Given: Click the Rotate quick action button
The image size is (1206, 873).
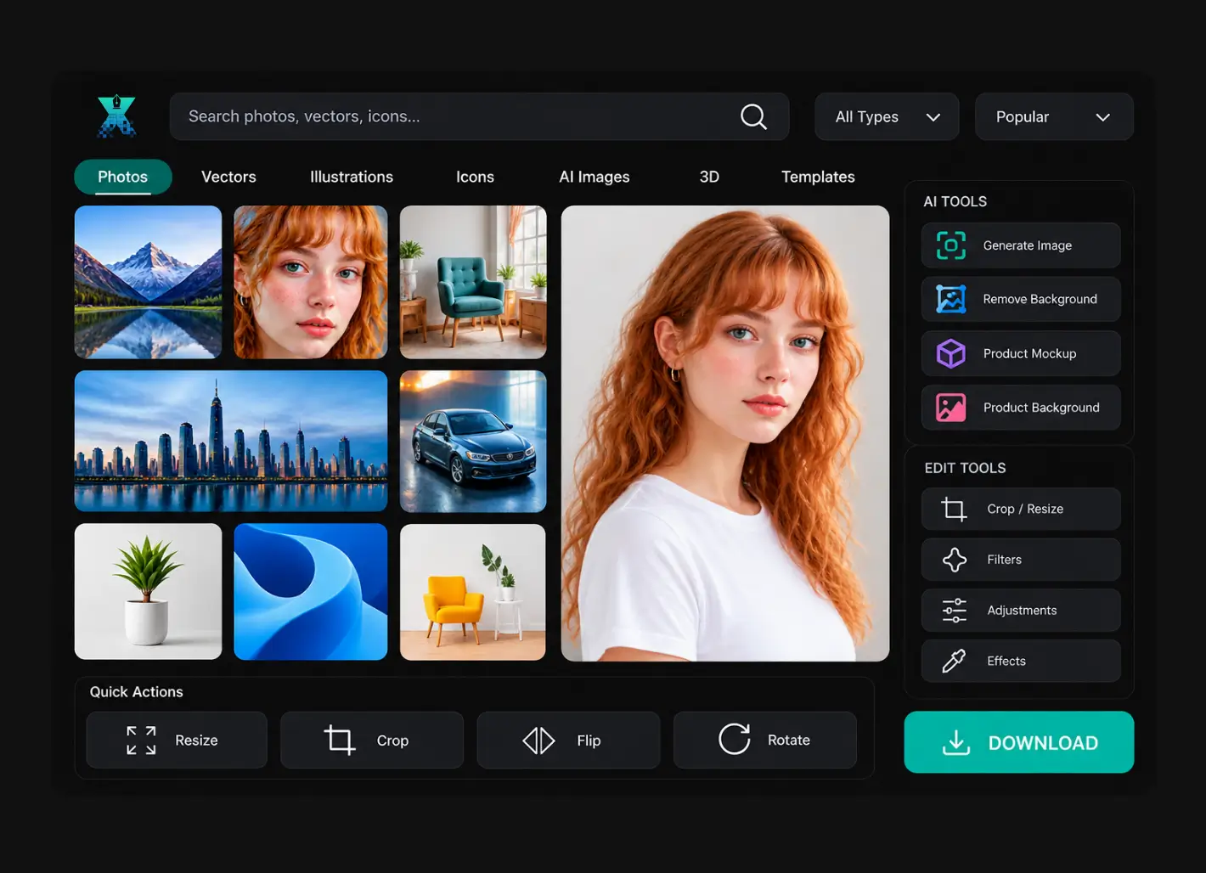Looking at the screenshot, I should point(765,740).
